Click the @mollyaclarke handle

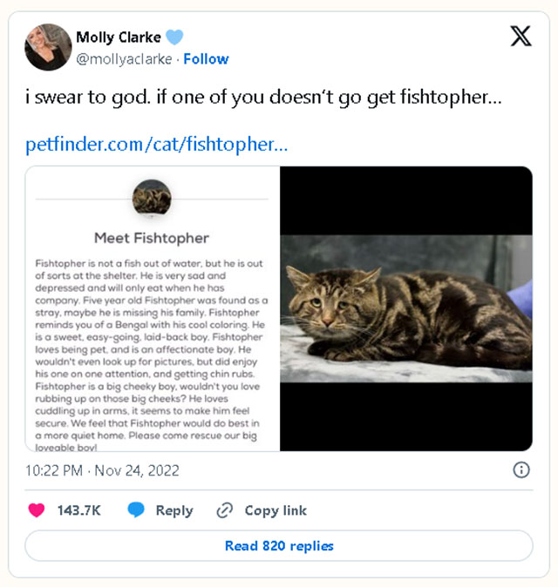(x=124, y=59)
